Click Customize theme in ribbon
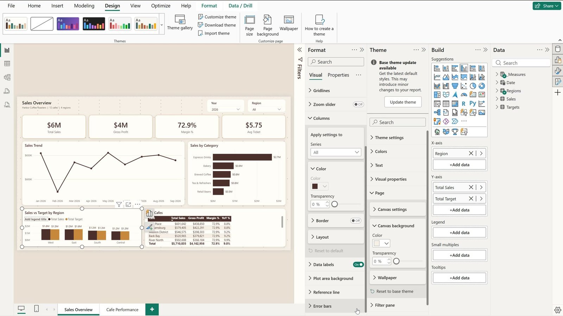Viewport: 563px width, 316px height. 217,17
